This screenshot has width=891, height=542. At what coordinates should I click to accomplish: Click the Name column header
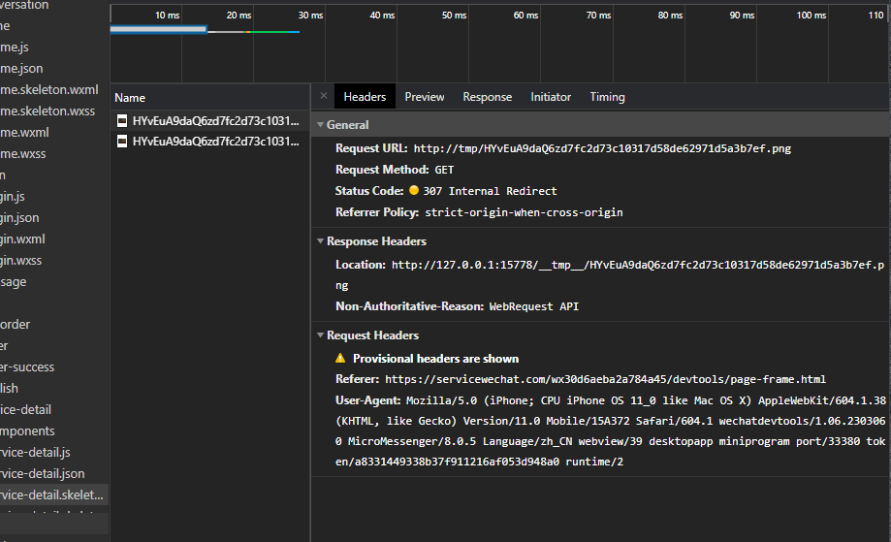click(x=130, y=98)
